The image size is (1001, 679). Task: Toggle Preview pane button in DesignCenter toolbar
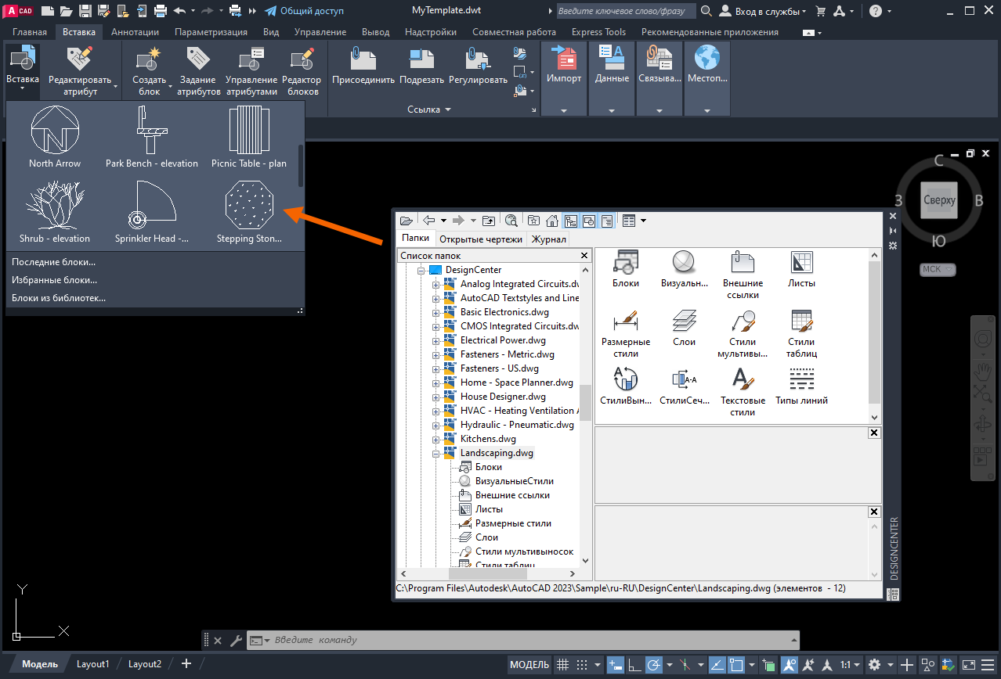click(589, 221)
